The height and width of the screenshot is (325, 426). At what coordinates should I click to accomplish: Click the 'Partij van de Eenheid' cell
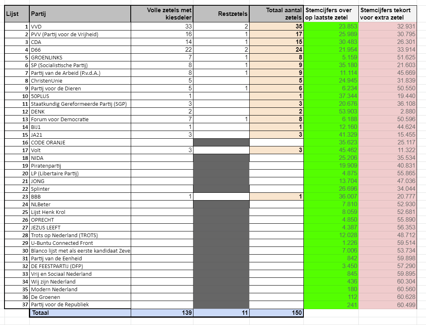click(80, 258)
